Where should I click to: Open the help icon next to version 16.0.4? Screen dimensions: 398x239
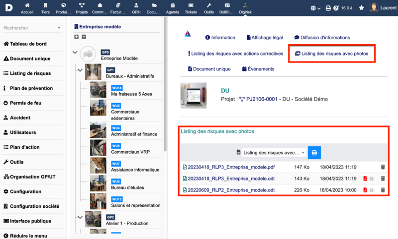(x=336, y=8)
